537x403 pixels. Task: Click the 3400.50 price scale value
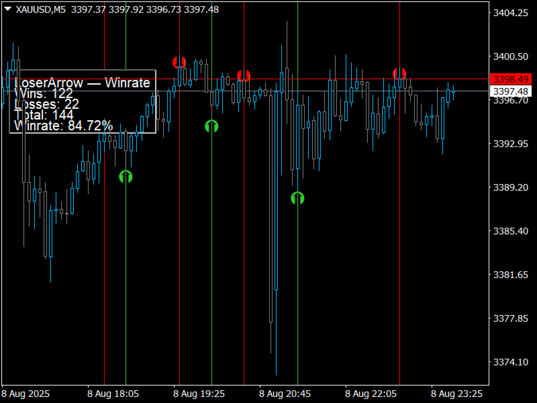510,56
